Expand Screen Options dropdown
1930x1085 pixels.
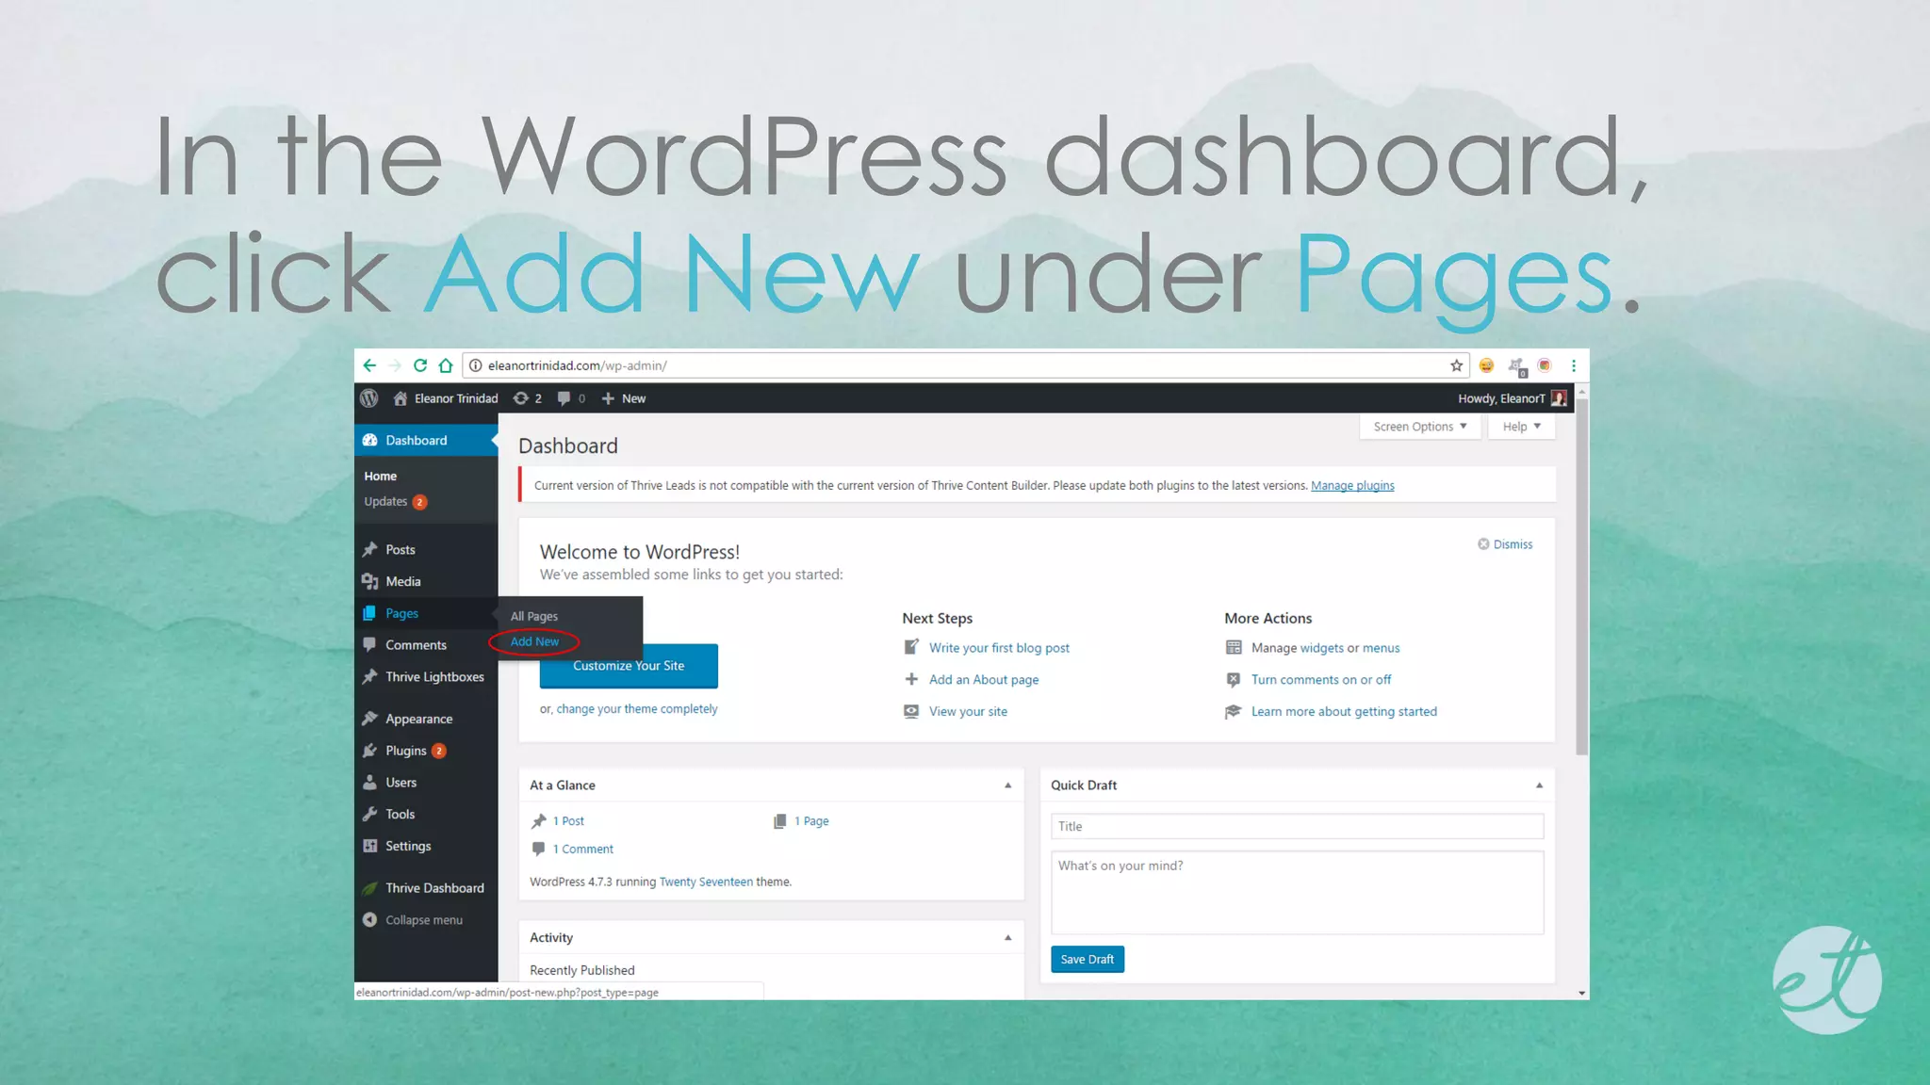[x=1420, y=427]
